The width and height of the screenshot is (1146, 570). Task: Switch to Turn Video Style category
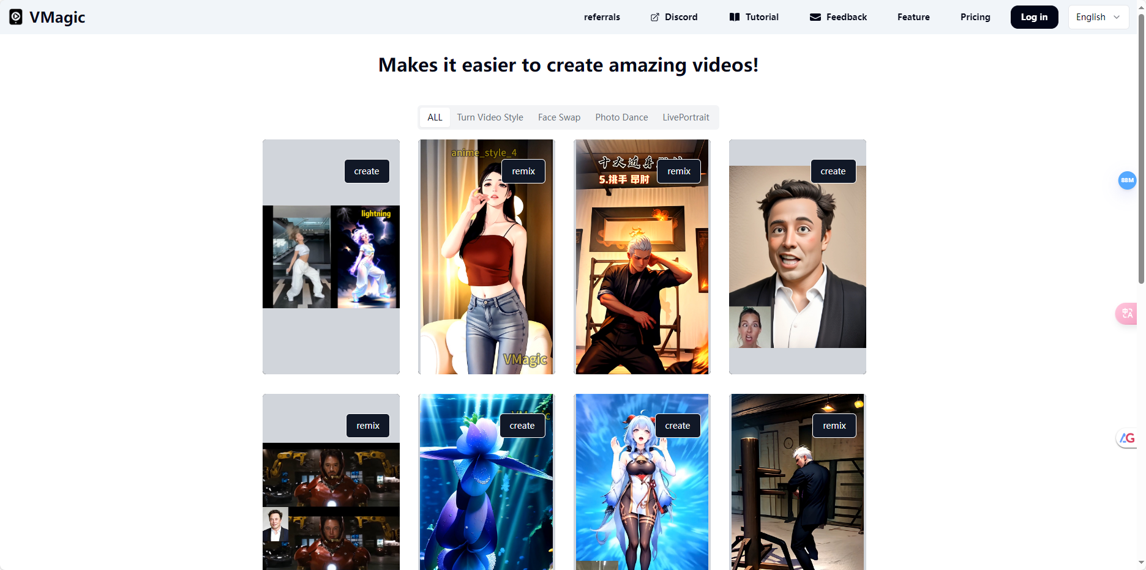(490, 117)
